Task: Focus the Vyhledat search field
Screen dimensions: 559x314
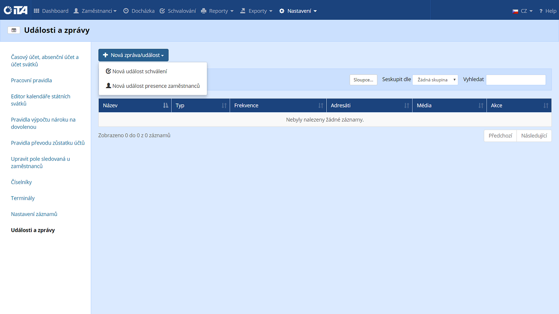Action: 516,80
